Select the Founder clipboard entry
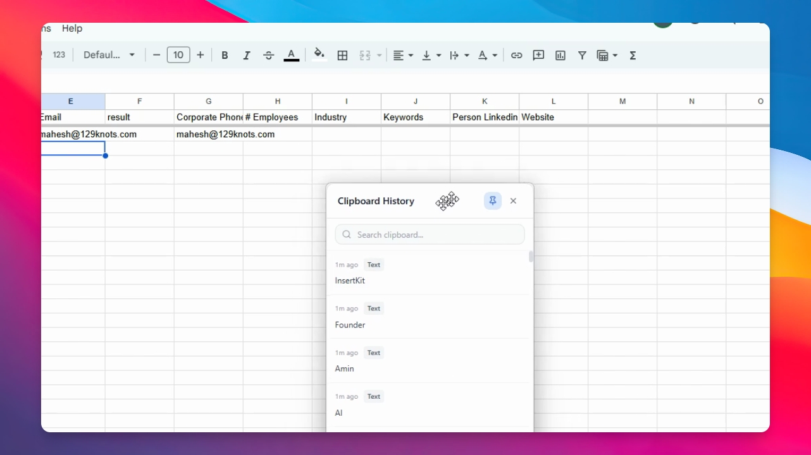811x455 pixels. (430, 317)
